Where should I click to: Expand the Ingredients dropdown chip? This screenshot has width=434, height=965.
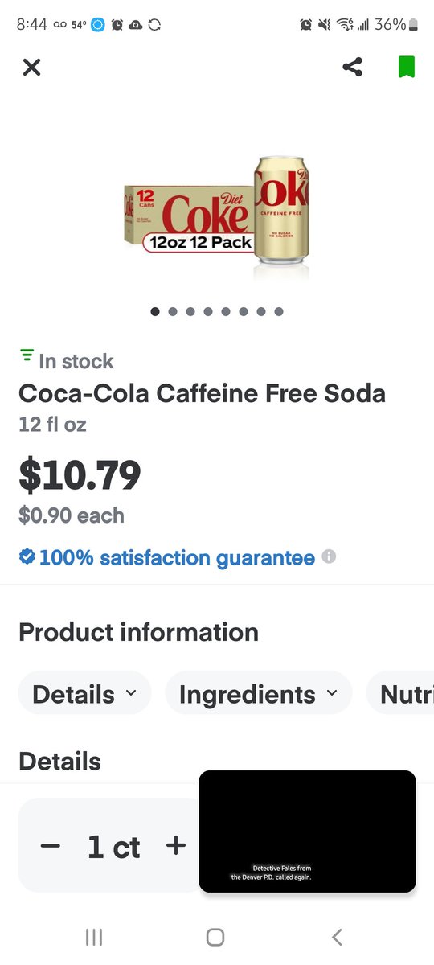pos(258,693)
